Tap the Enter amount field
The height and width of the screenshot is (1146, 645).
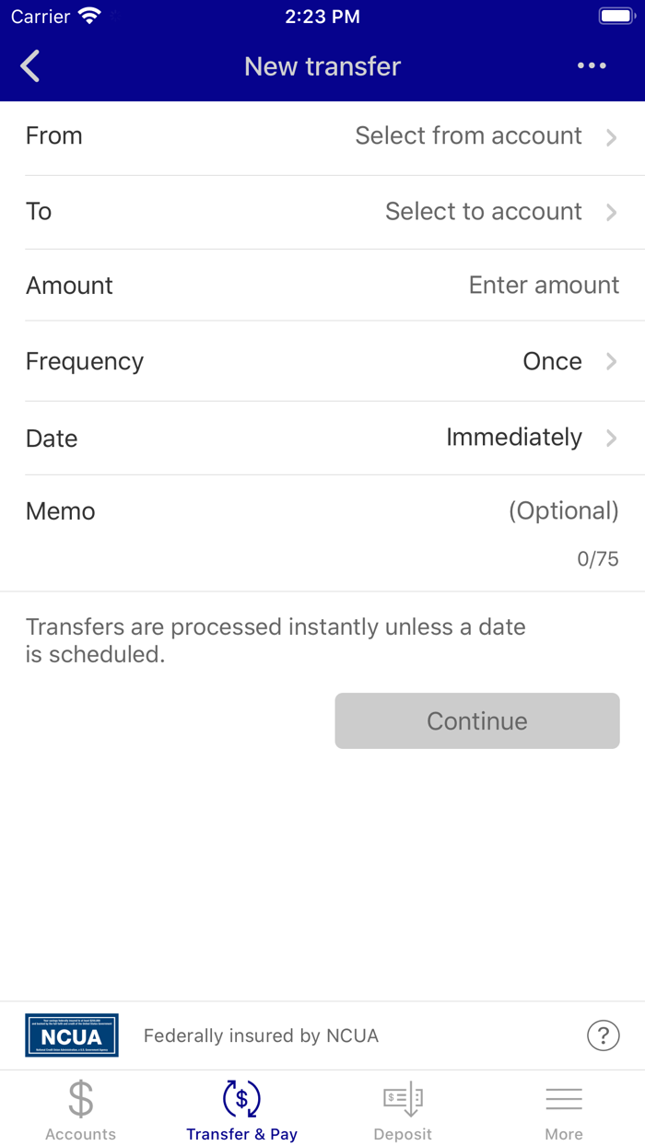[544, 286]
